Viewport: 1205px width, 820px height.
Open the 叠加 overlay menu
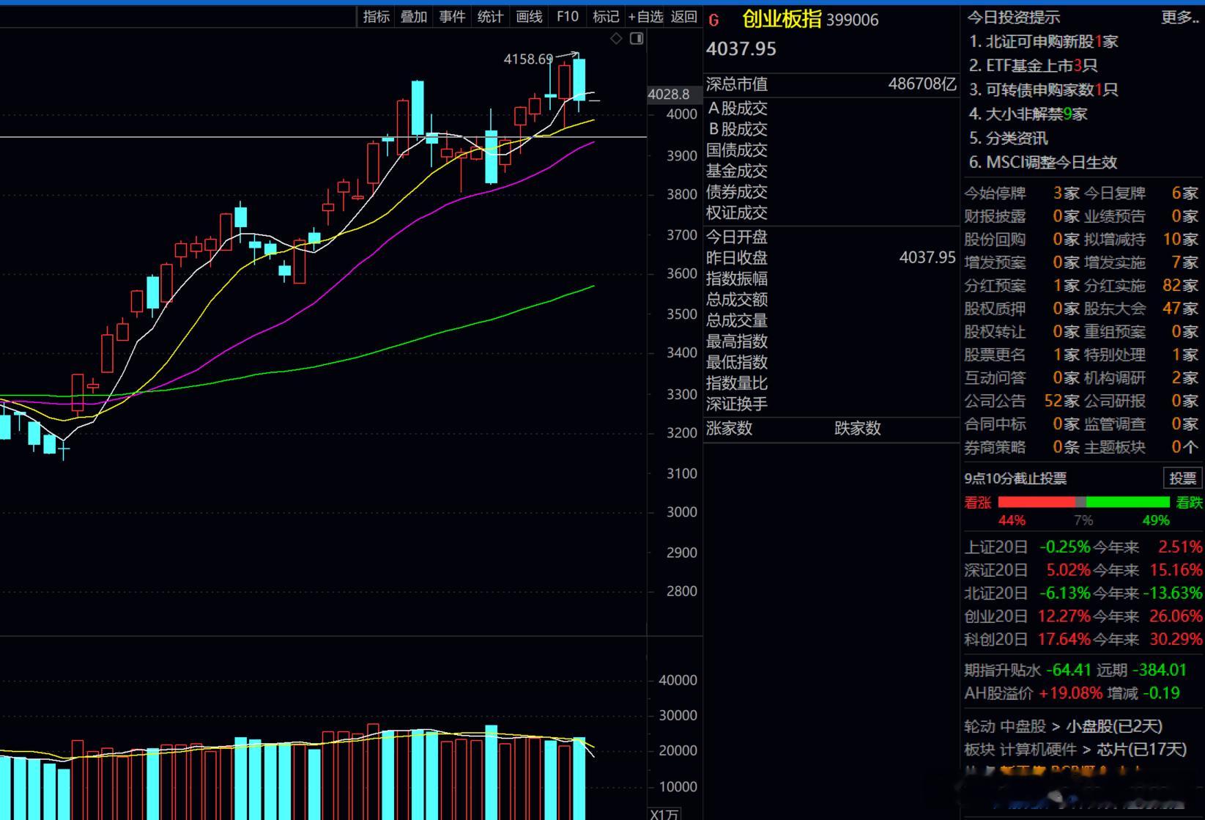point(414,16)
